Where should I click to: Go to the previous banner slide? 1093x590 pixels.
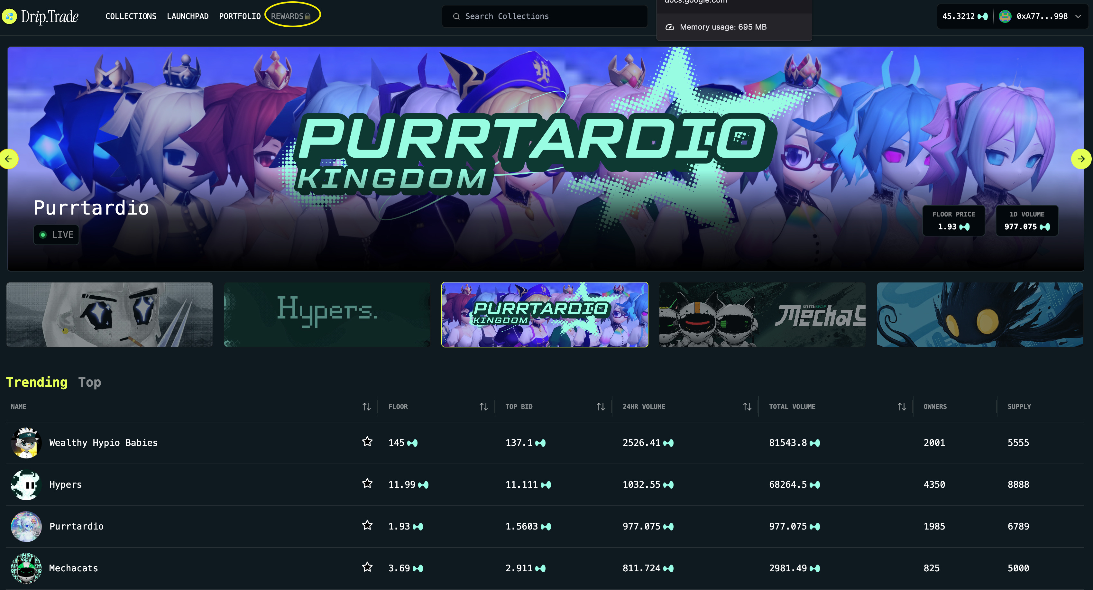[x=8, y=159]
